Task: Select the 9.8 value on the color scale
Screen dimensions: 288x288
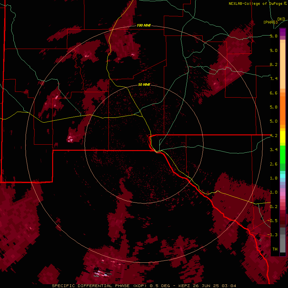Action: click(274, 36)
